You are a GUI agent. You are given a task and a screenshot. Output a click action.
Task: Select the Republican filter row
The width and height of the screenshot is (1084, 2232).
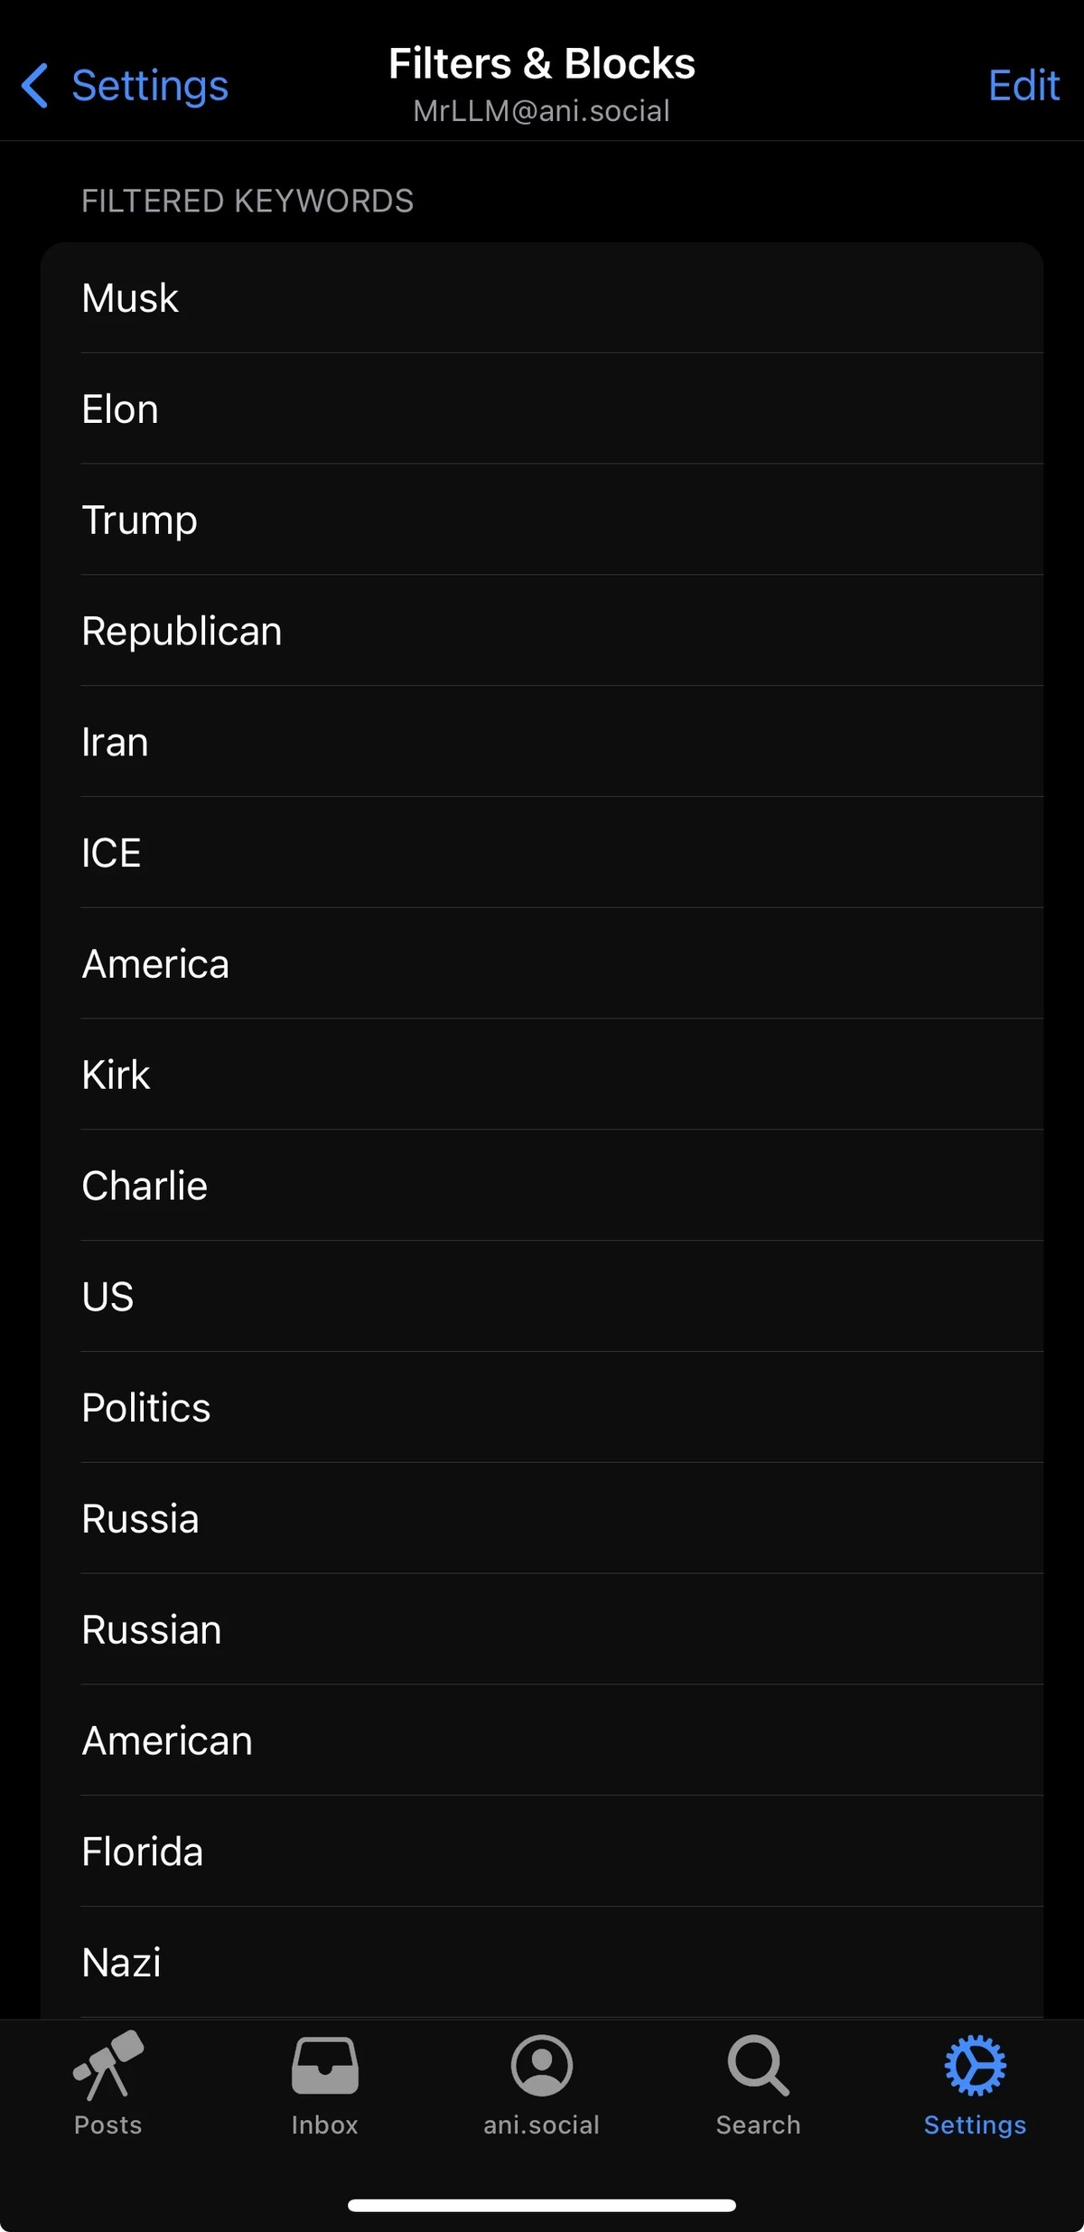coord(542,631)
